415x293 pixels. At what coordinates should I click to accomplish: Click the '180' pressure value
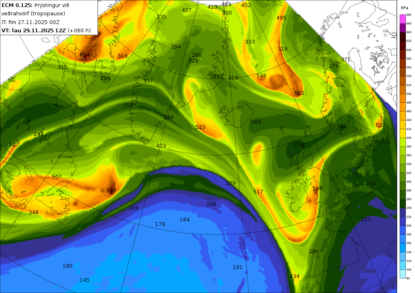point(68,266)
